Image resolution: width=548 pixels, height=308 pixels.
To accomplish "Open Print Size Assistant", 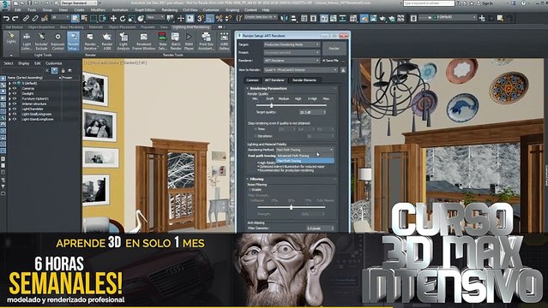I will 206,42.
